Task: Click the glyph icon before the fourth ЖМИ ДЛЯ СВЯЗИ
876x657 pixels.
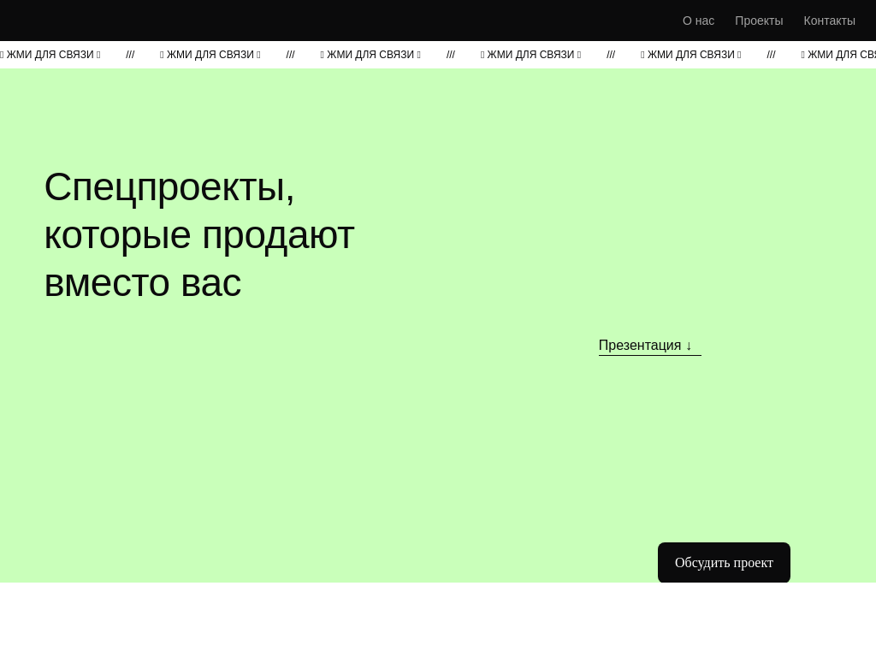Action: 482,55
